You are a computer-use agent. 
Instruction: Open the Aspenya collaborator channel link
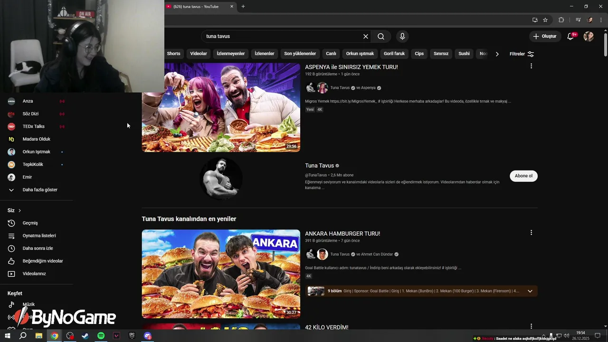coord(368,88)
